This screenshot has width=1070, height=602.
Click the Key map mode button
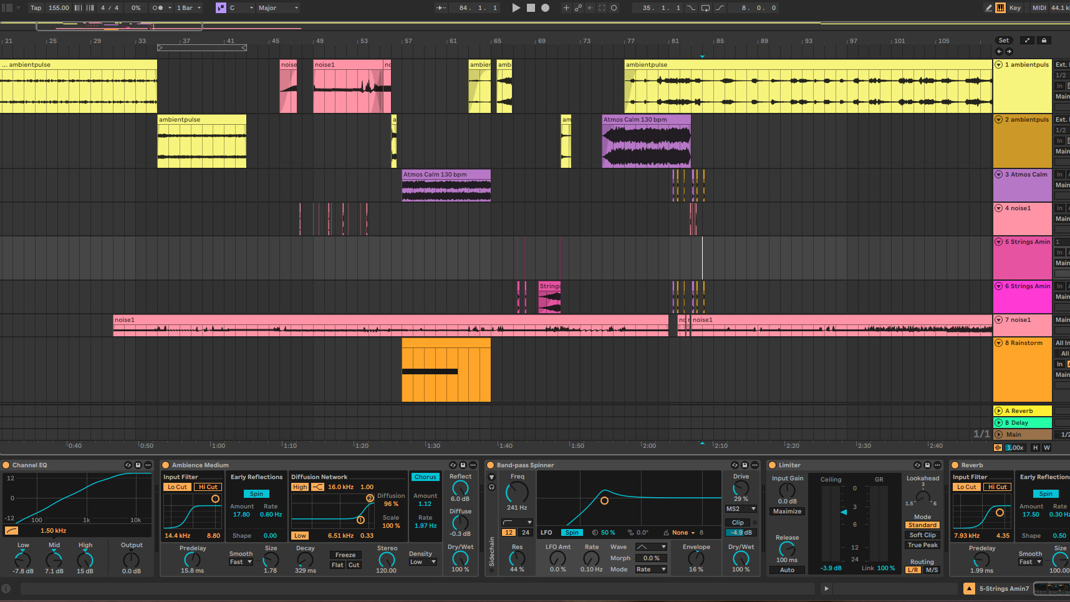click(1015, 8)
